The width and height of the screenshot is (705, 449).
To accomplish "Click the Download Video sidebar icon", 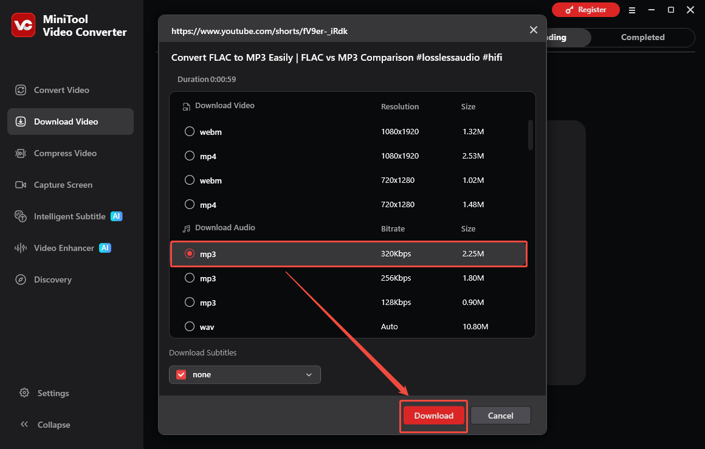I will coord(21,122).
